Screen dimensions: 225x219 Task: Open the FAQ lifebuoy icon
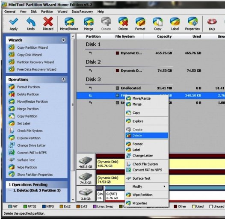[212, 24]
